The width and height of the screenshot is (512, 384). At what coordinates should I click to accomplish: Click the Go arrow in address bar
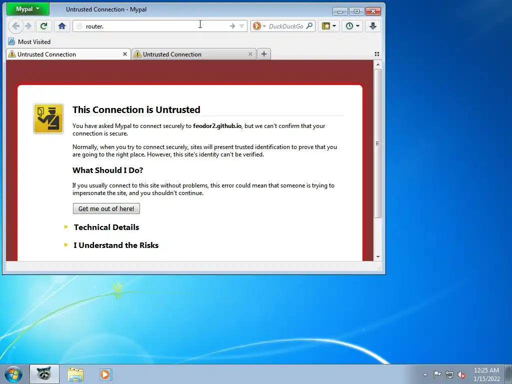point(232,26)
